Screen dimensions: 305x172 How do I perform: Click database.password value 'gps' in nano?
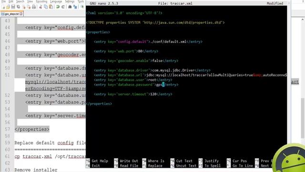tap(159, 85)
